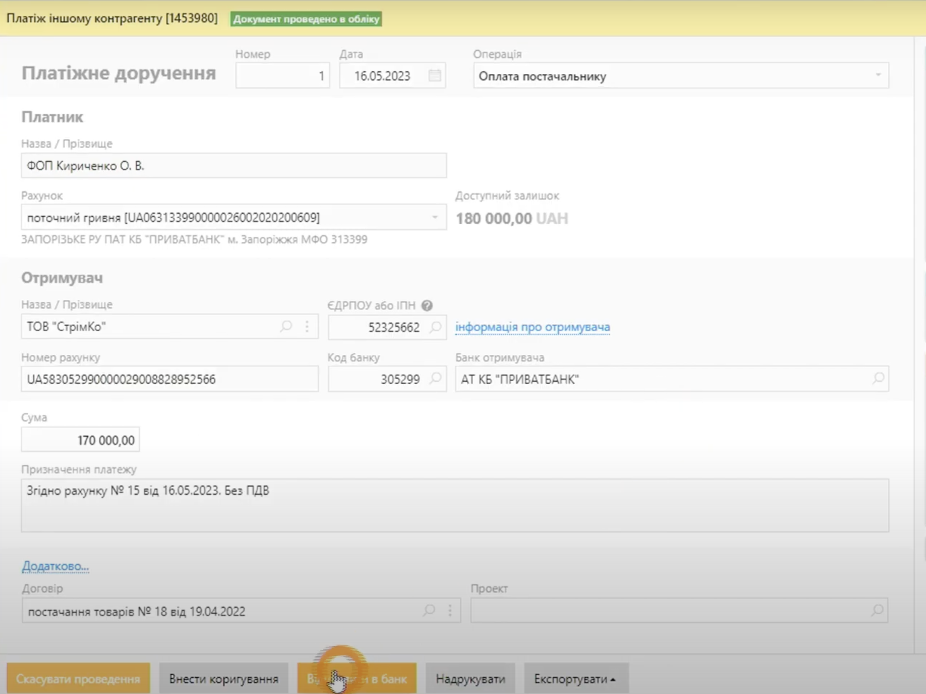The width and height of the screenshot is (926, 694).
Task: Click search icon in Код банку field
Action: pyautogui.click(x=436, y=379)
